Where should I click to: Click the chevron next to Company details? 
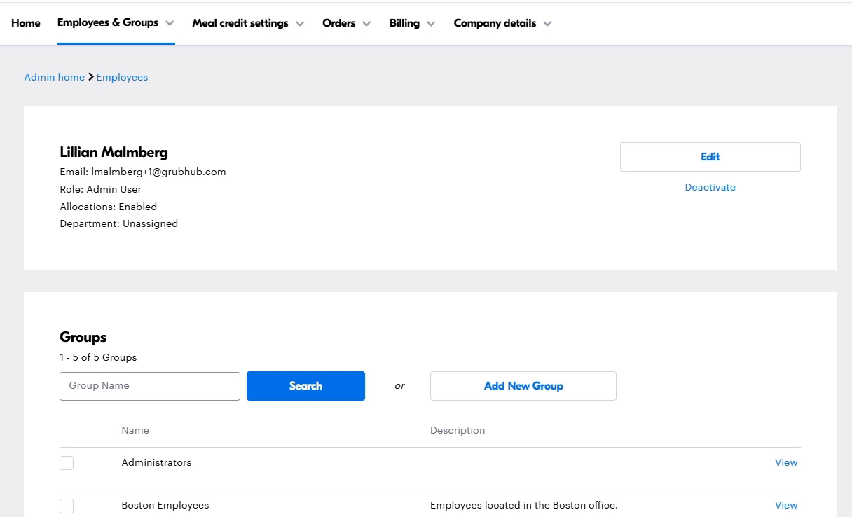click(x=547, y=24)
